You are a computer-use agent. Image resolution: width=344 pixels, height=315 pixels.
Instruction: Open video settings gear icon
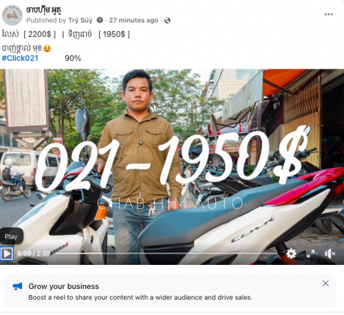[x=291, y=253]
